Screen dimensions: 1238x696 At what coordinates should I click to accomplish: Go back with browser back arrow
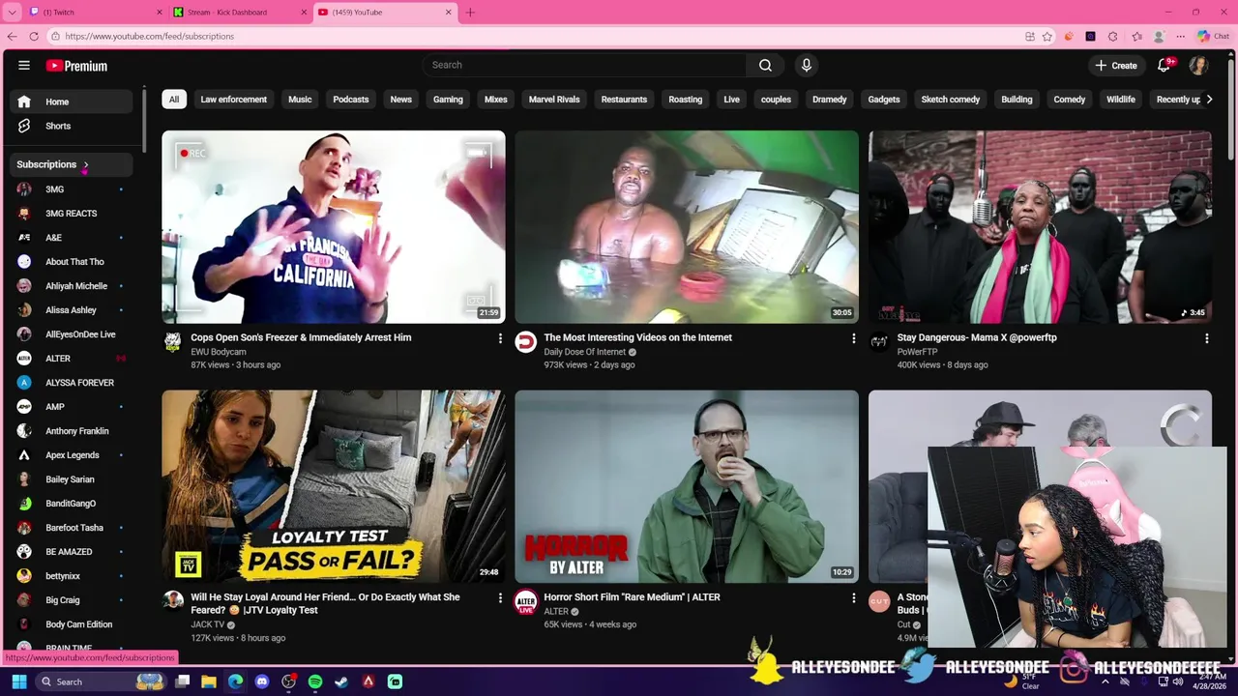coord(12,36)
